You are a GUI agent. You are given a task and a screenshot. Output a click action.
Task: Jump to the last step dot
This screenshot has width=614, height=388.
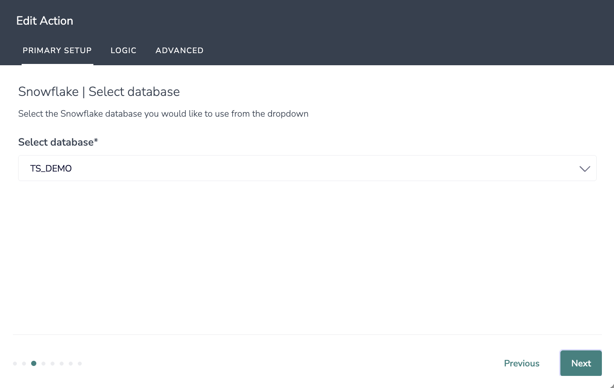point(80,363)
